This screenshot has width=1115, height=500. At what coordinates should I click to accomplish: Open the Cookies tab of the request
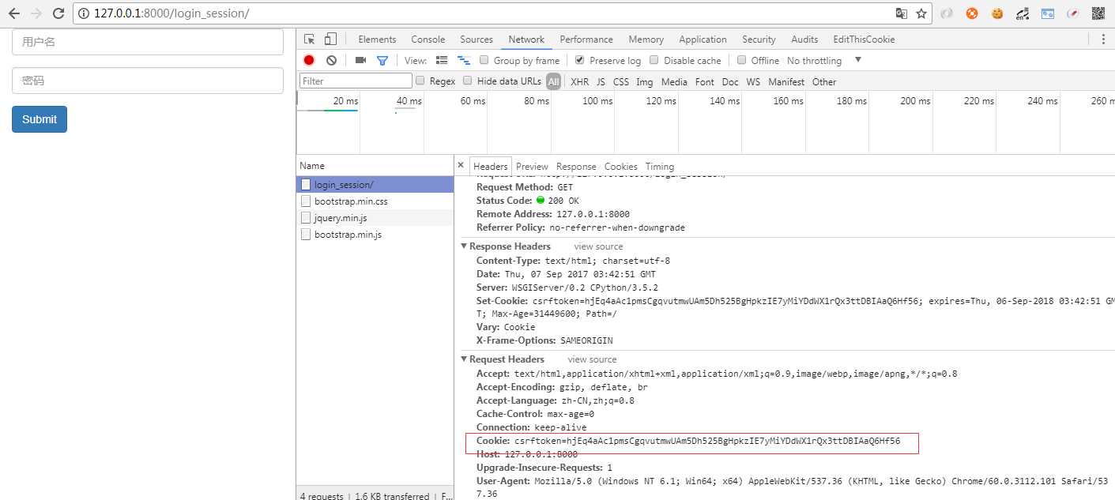coord(621,167)
